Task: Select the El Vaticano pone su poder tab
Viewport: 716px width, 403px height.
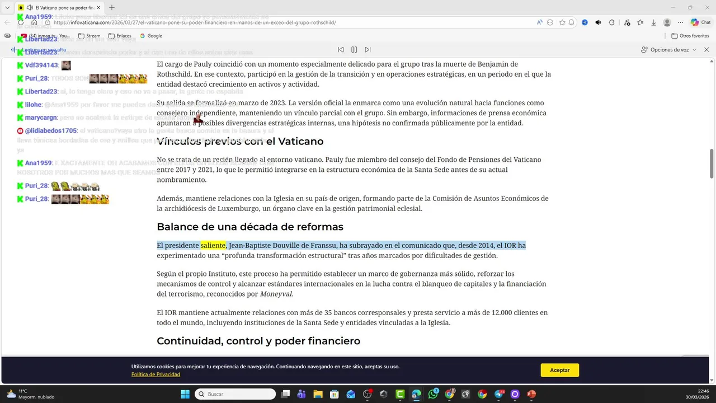Action: pos(59,8)
